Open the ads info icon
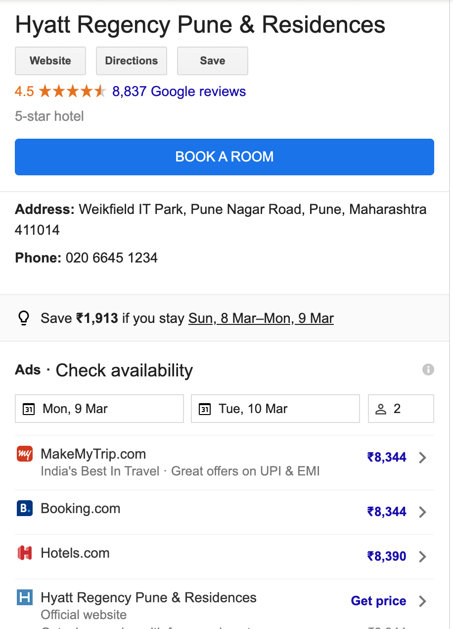The height and width of the screenshot is (629, 453). (x=428, y=369)
